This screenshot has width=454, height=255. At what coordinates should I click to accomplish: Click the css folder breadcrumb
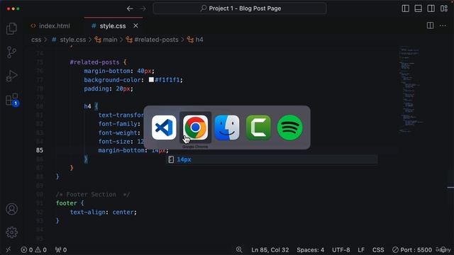[36, 40]
